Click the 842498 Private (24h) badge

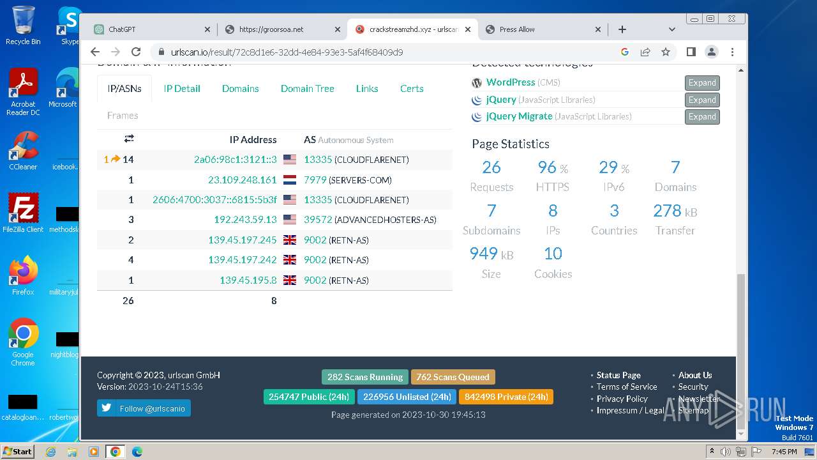[506, 397]
